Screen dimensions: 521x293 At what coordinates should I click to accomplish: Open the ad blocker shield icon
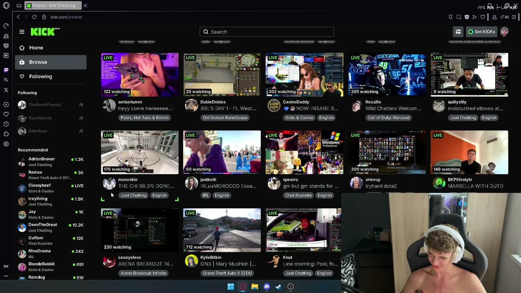467,17
